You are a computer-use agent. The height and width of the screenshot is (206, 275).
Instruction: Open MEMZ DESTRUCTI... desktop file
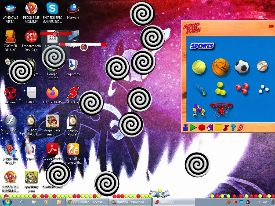pyautogui.click(x=31, y=125)
